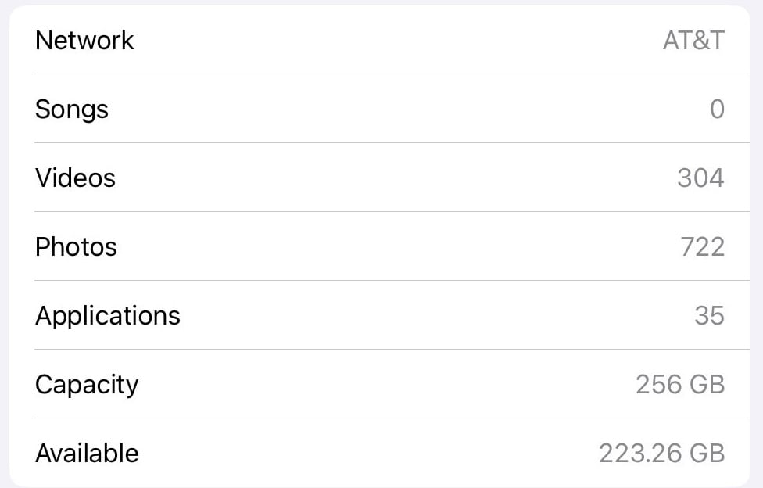
Task: Tap the Available label
Action: pos(87,454)
